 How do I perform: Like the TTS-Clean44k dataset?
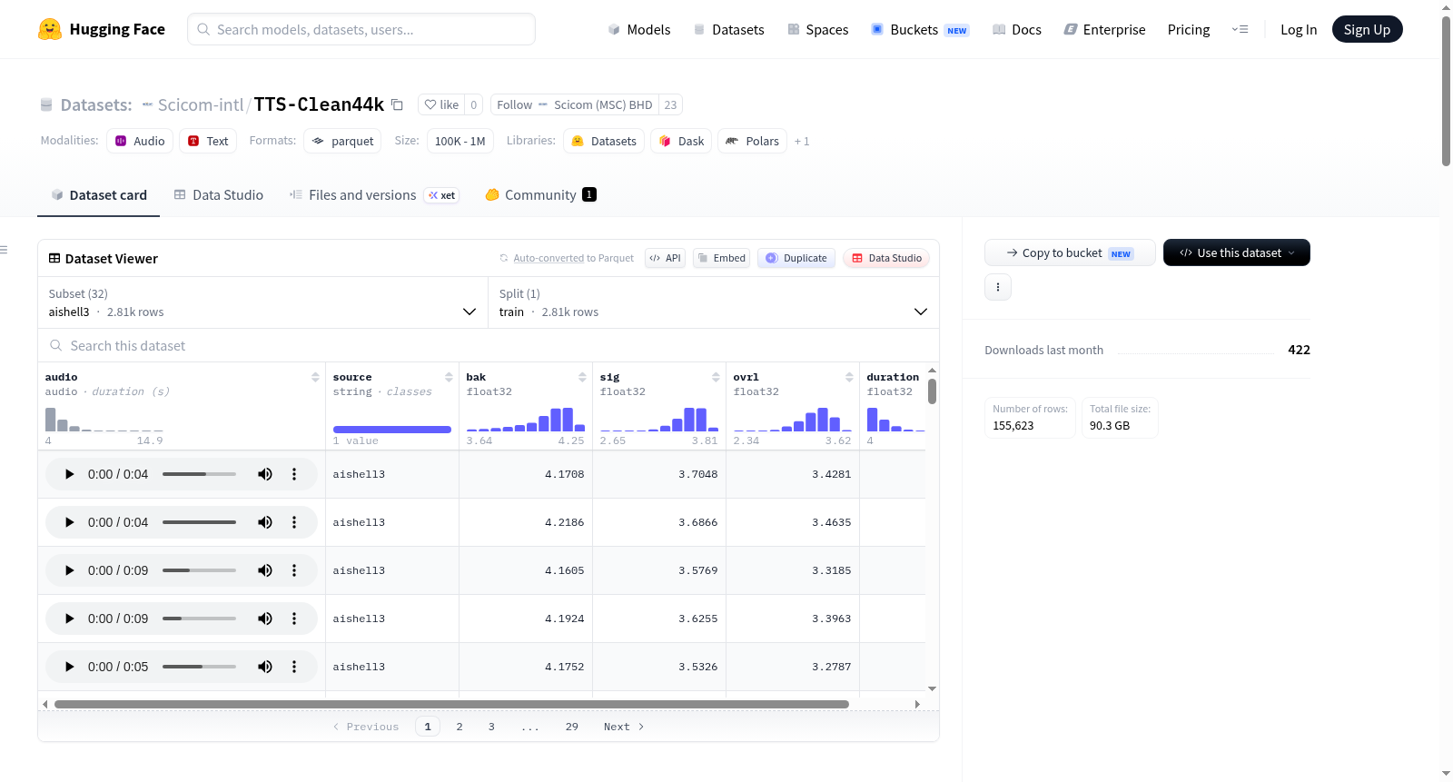click(x=441, y=104)
